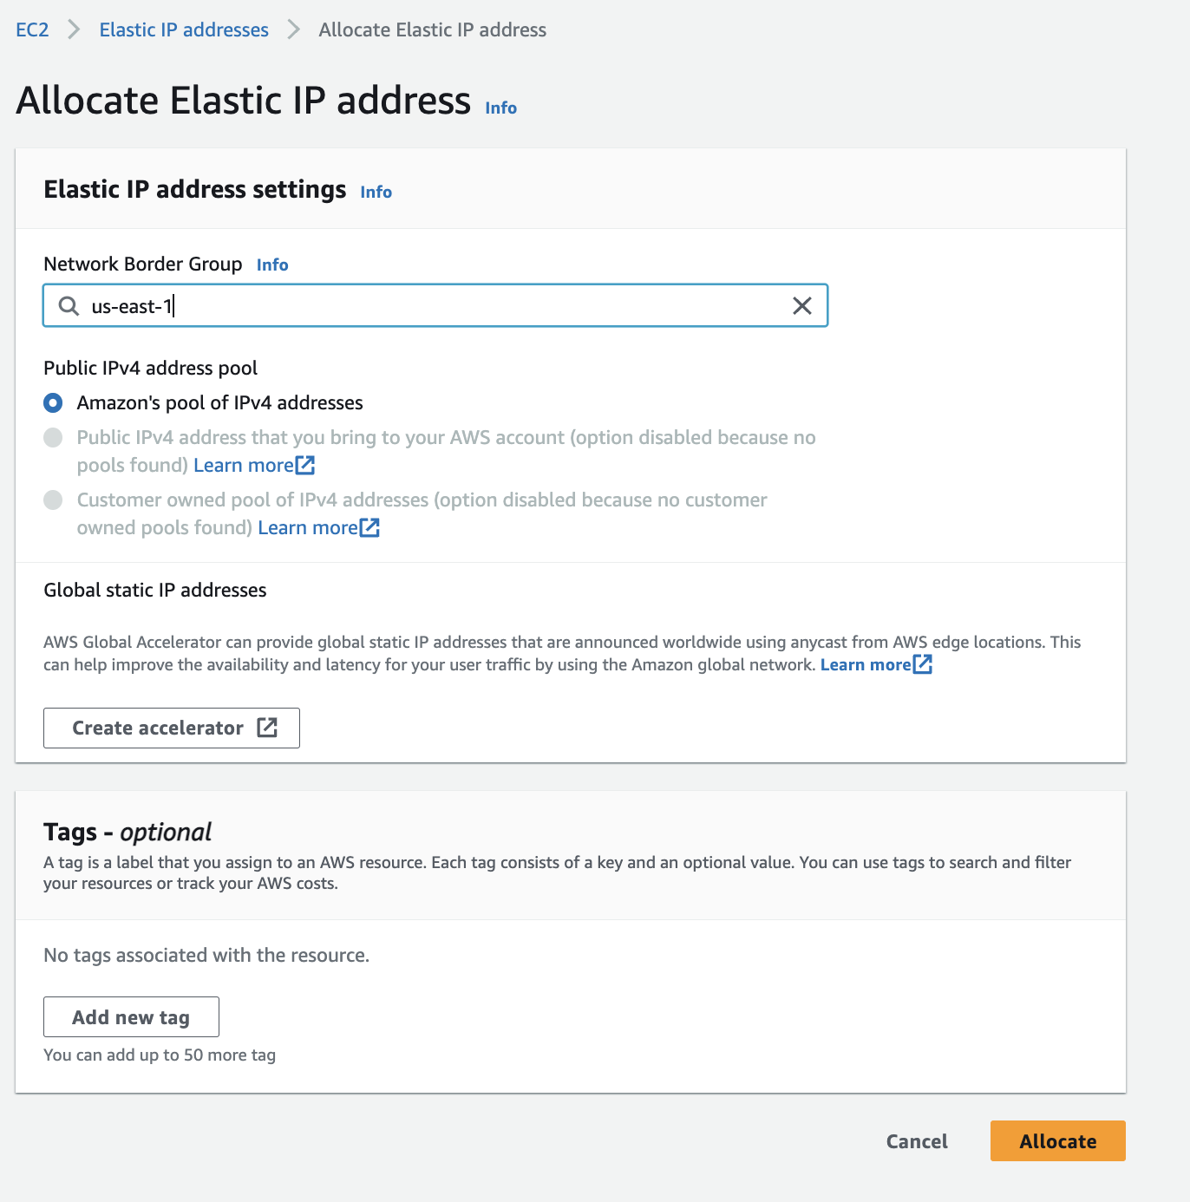Select Customer owned pool of IPv4 radio

[x=53, y=500]
